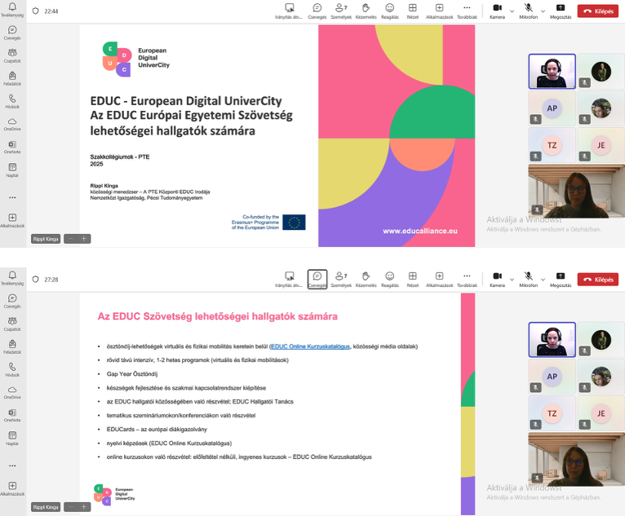Open OneDrive in the 27:28 window sidebar
The width and height of the screenshot is (625, 516).
tap(12, 393)
